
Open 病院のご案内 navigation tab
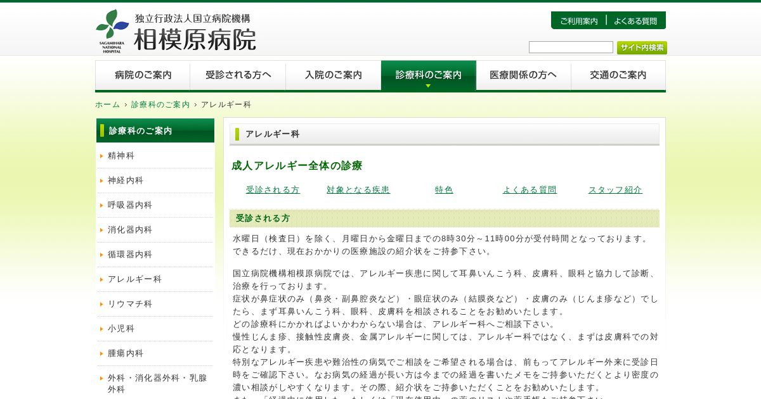click(x=143, y=75)
